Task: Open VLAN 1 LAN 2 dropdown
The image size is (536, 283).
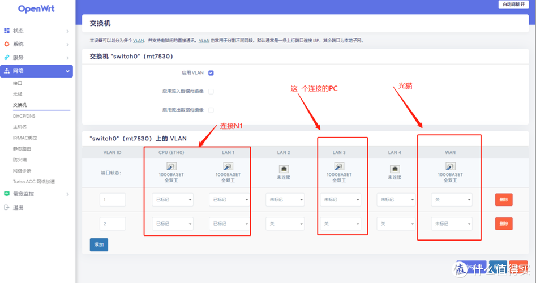Action: click(x=285, y=200)
